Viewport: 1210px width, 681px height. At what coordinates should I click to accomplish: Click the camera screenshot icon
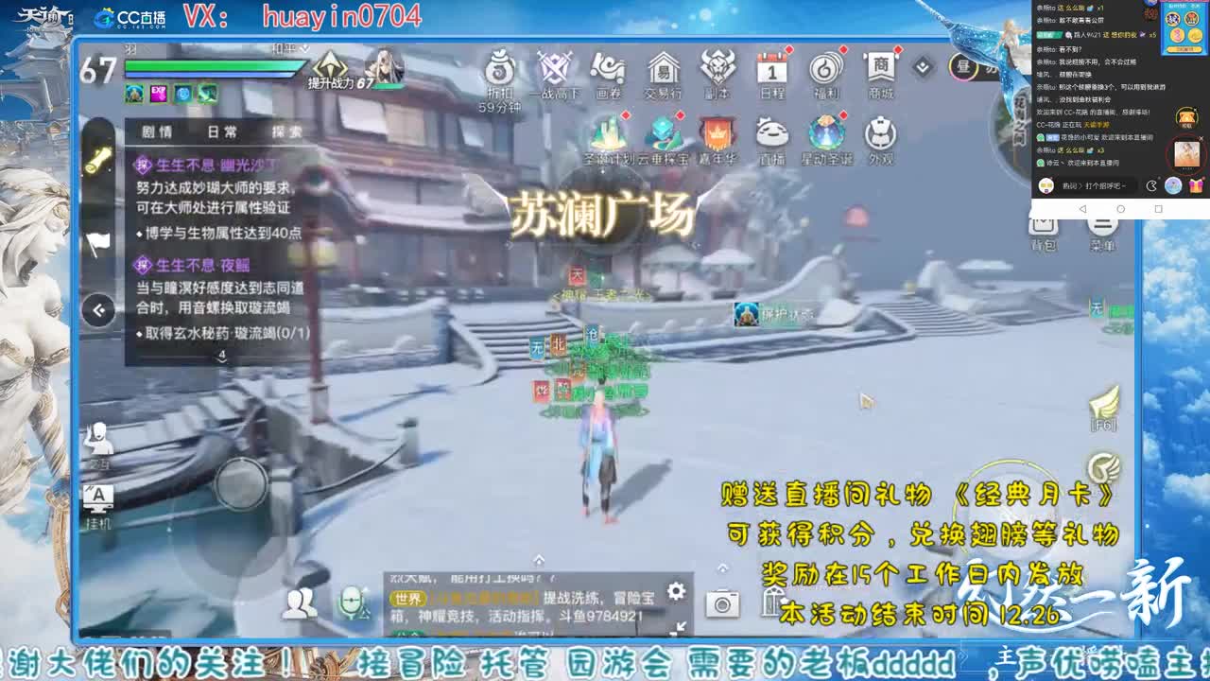click(x=722, y=602)
